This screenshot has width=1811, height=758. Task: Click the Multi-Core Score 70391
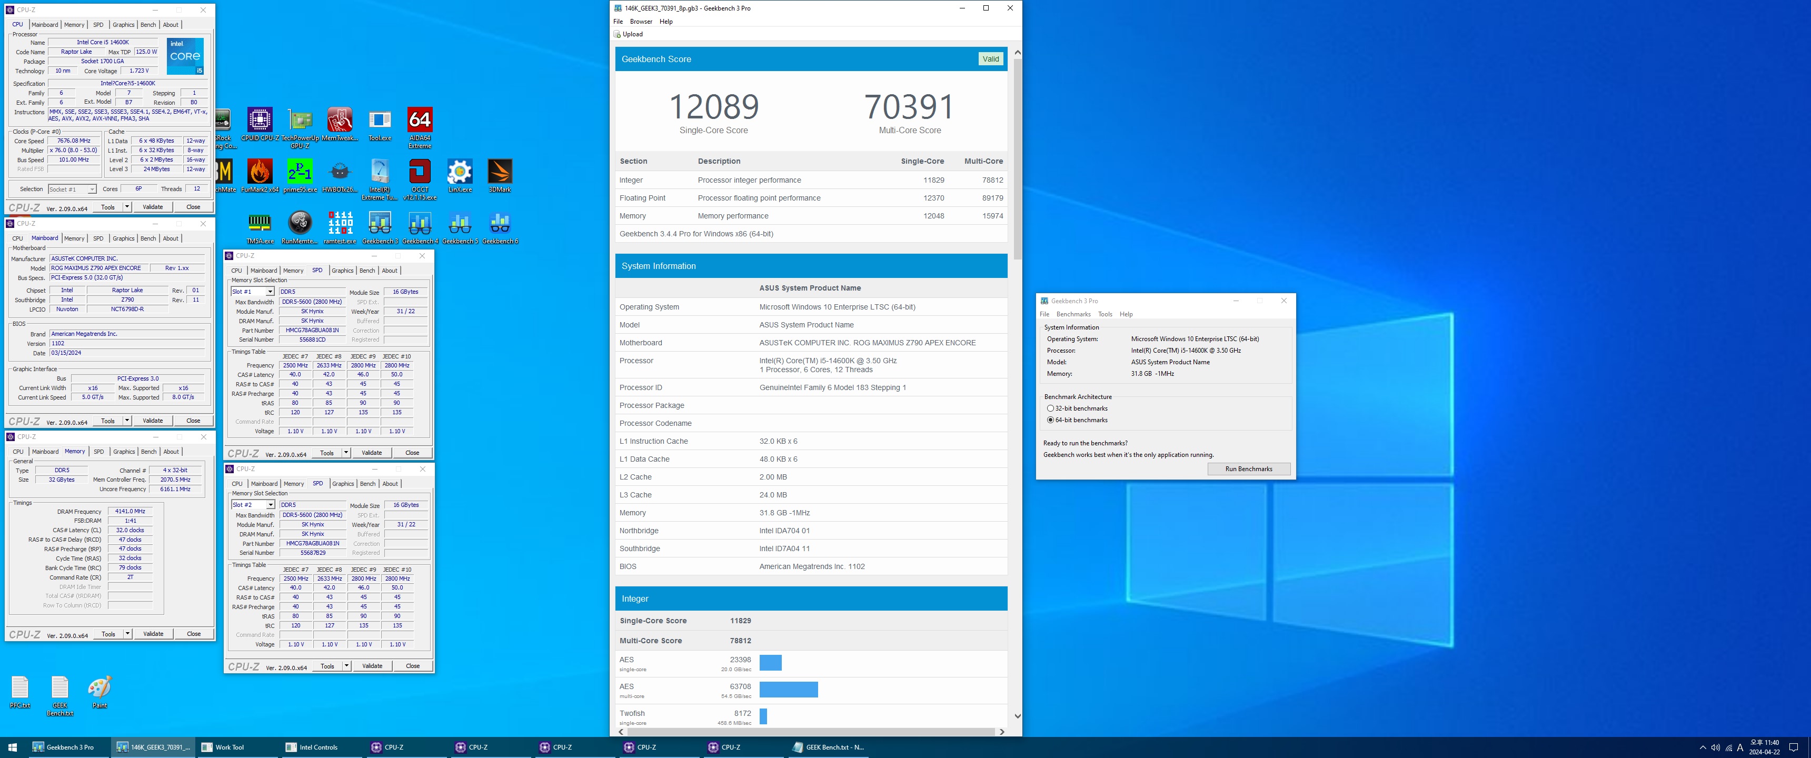(x=910, y=107)
